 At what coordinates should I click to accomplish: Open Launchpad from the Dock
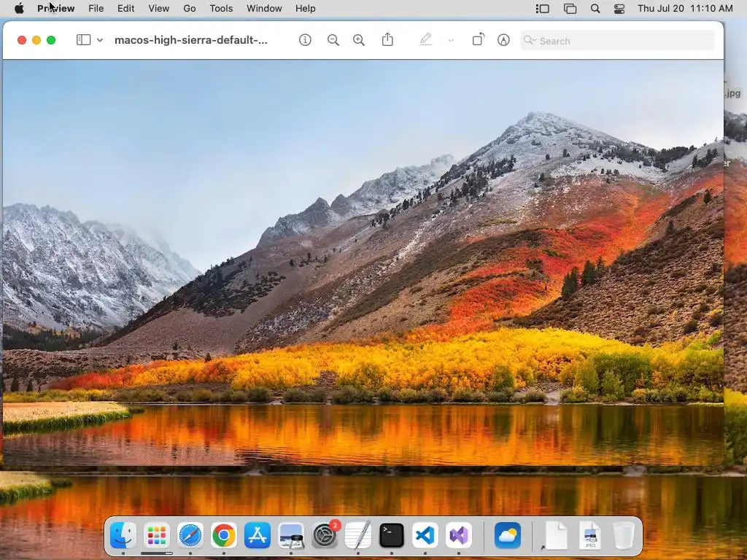(157, 535)
